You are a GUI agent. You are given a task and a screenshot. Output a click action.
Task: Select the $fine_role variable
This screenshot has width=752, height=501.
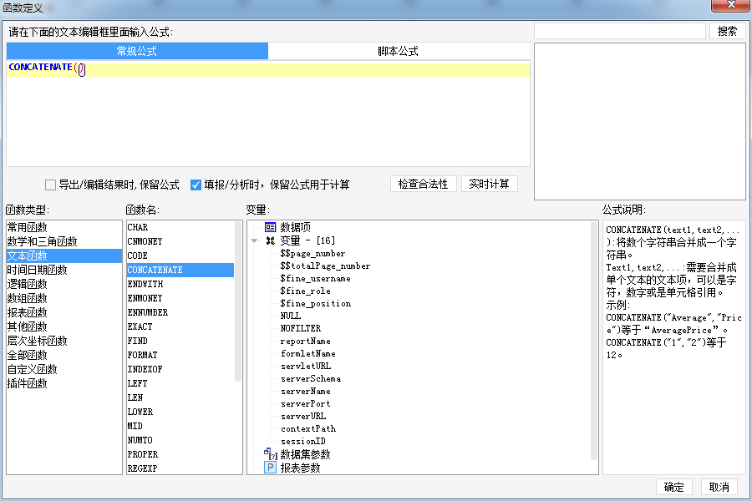pyautogui.click(x=306, y=291)
